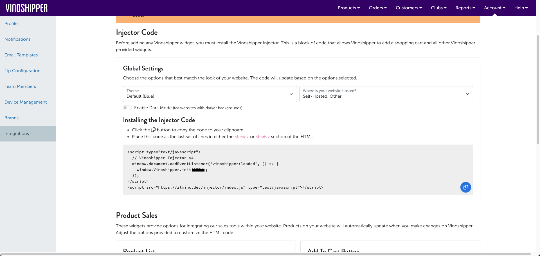Copy injector code with blue clipboard button
540x256 pixels.
point(465,187)
